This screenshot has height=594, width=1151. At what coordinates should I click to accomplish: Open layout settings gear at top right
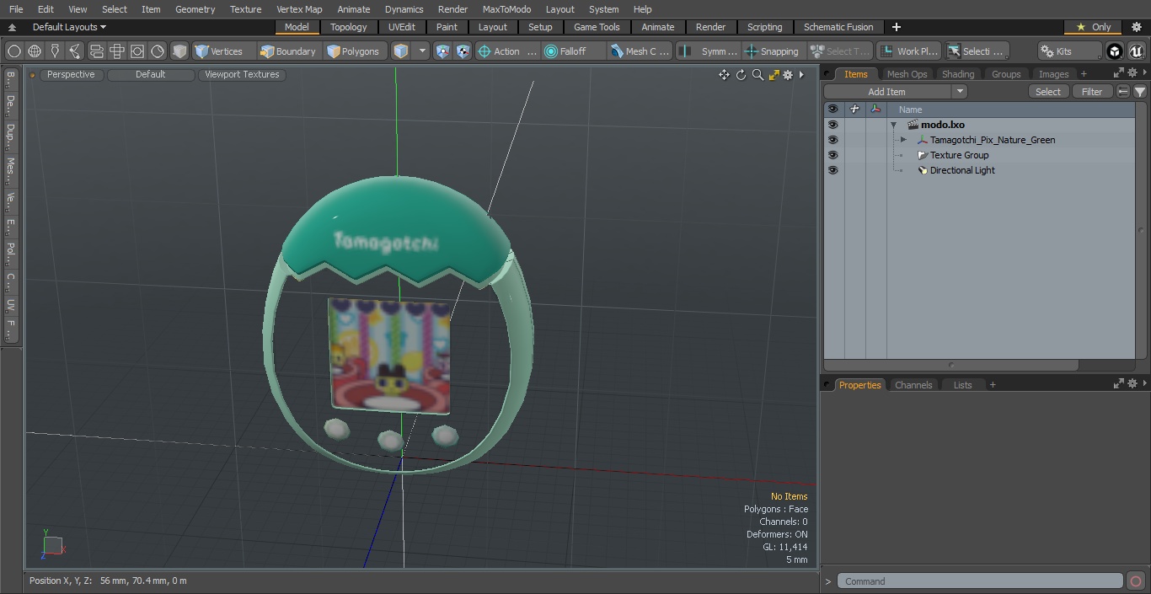[x=1136, y=27]
